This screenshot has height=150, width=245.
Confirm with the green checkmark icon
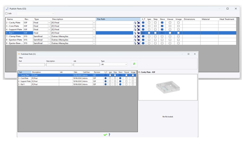click(105, 135)
